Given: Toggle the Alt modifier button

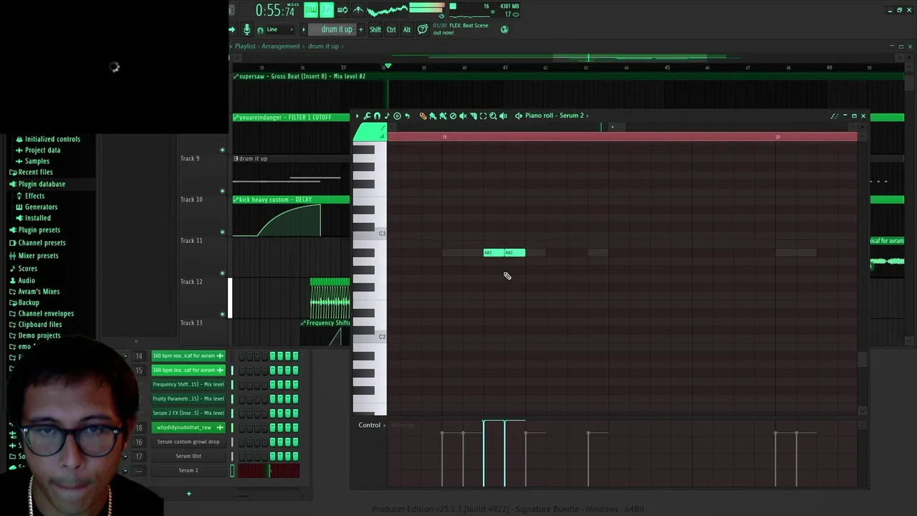Looking at the screenshot, I should 407,29.
